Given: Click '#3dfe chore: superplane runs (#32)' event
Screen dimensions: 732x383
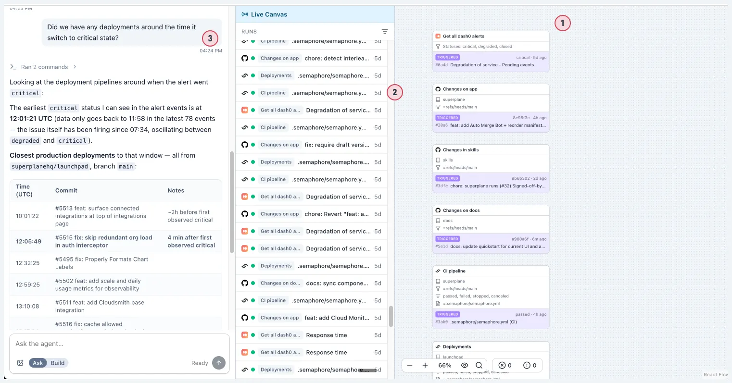Looking at the screenshot, I should [x=491, y=186].
